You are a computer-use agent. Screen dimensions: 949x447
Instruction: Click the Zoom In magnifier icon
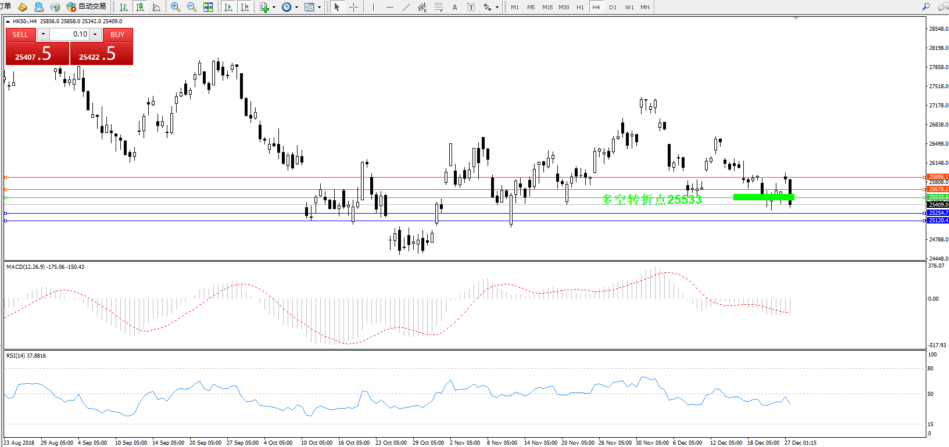tap(175, 7)
